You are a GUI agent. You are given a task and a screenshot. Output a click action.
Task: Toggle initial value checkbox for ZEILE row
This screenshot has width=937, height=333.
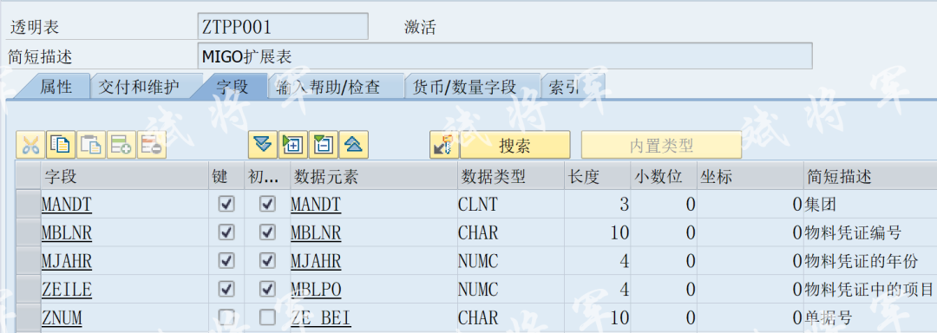coord(268,290)
